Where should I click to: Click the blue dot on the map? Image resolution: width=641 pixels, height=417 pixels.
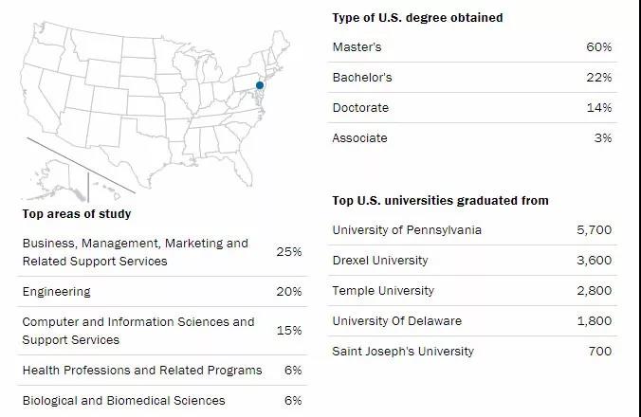(x=260, y=86)
